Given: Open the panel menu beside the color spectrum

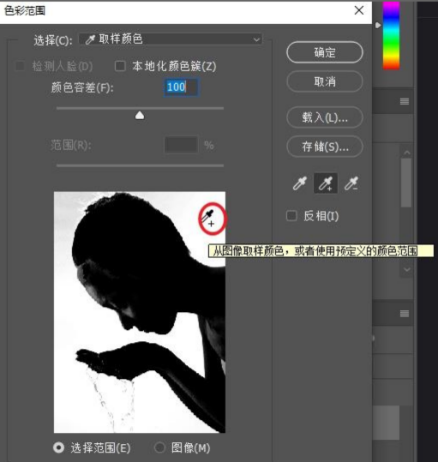Looking at the screenshot, I should tap(405, 101).
